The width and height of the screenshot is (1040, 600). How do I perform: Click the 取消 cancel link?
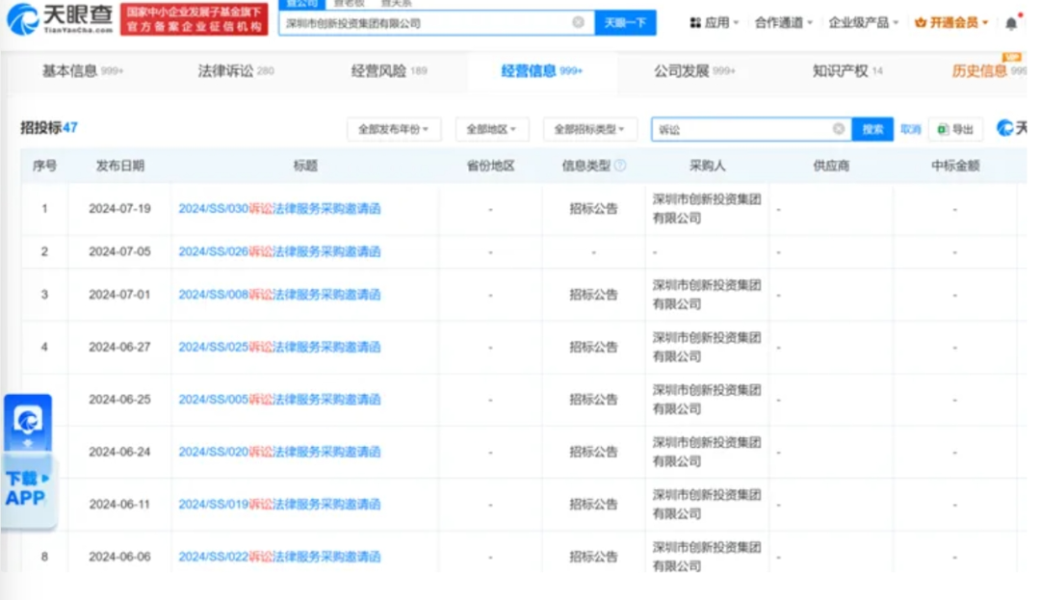pyautogui.click(x=909, y=128)
